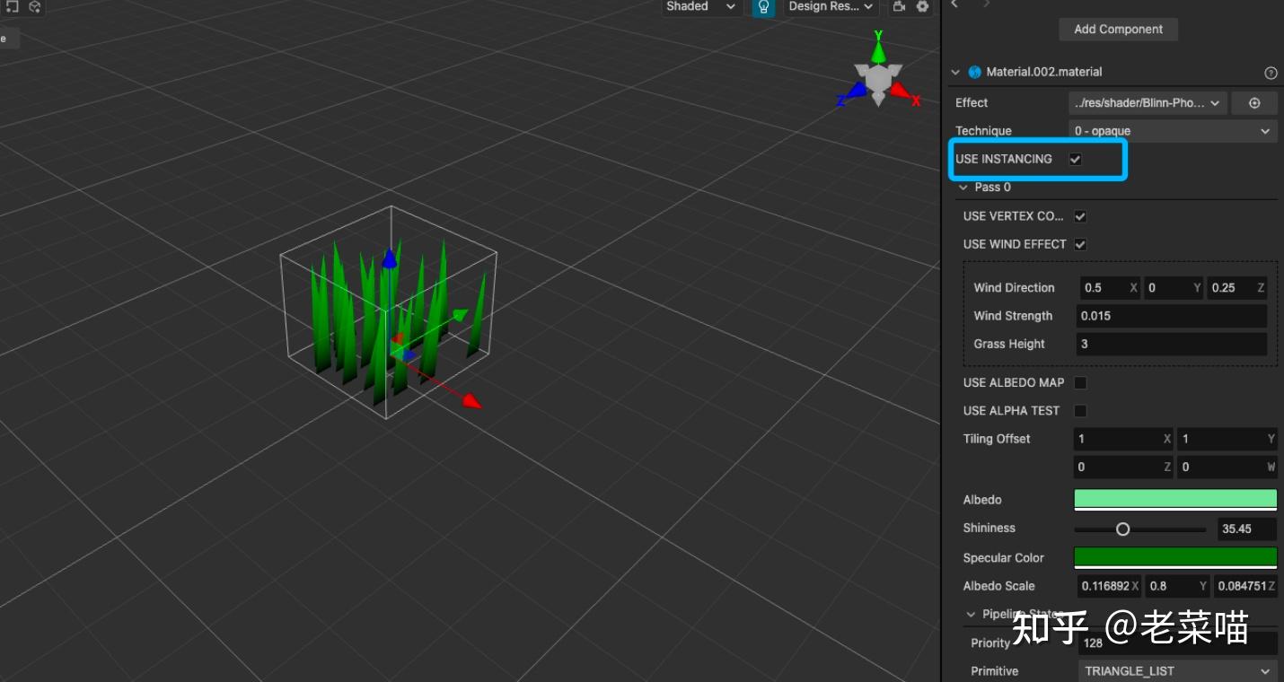Screen dimensions: 1284x682
Task: Click the Shininess slider handle
Action: coord(1122,529)
